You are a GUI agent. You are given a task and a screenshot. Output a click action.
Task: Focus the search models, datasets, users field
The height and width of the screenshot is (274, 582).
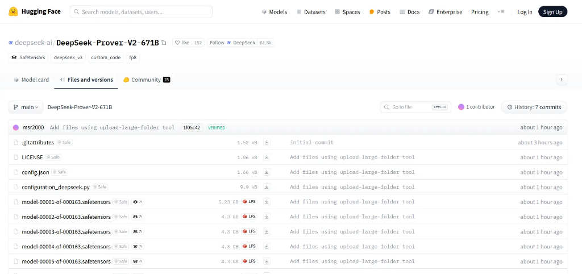141,12
